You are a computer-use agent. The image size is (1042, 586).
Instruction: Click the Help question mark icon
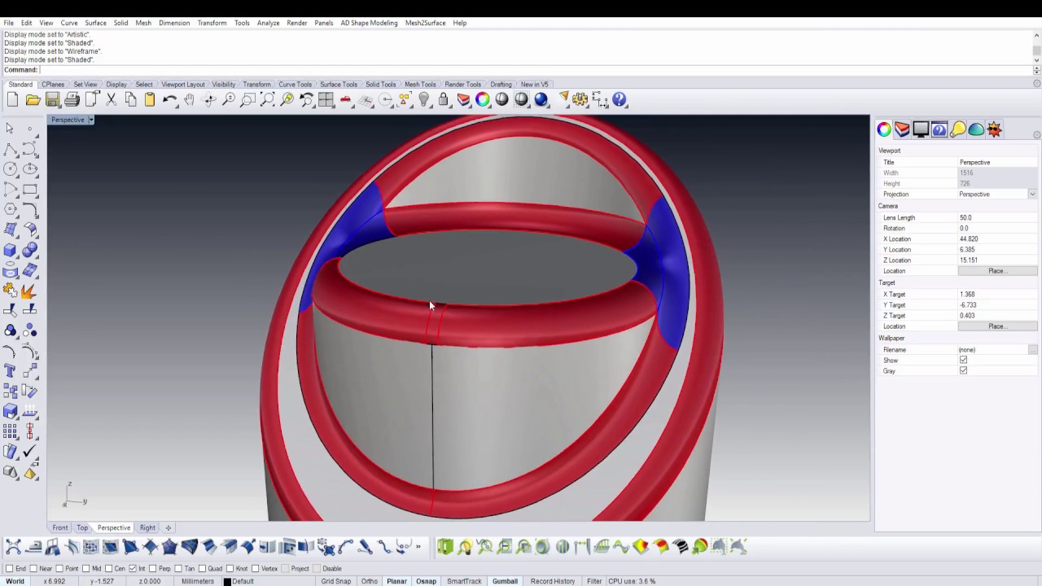point(620,99)
